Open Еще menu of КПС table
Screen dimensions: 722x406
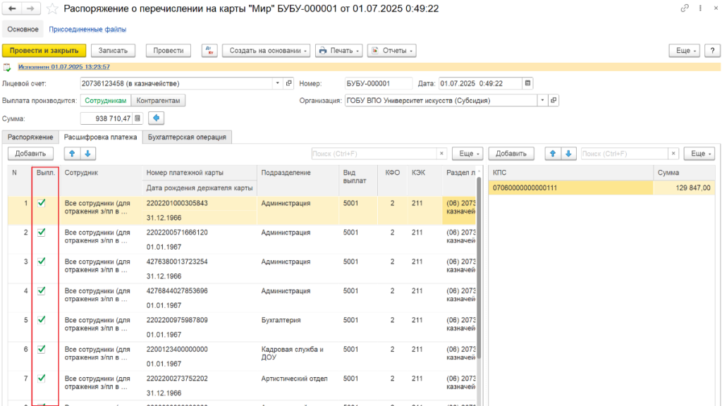699,154
